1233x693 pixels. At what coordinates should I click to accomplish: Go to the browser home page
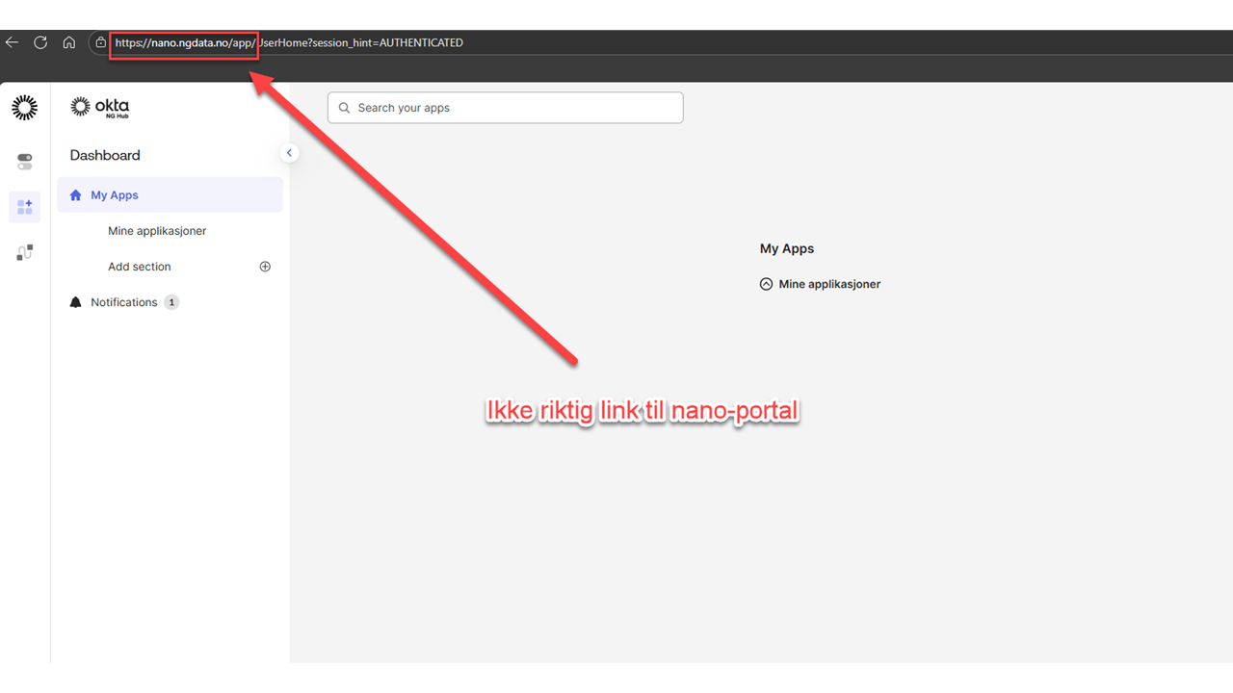pyautogui.click(x=69, y=42)
